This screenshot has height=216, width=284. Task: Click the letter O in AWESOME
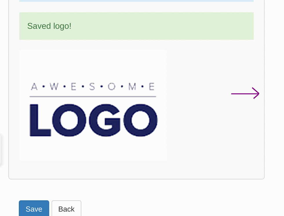tap(112, 87)
